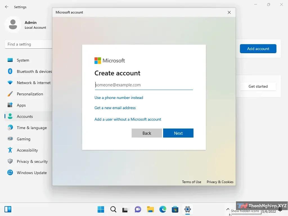Click the Network wifi icon
Screen dimensions: 288x216
tap(10, 82)
